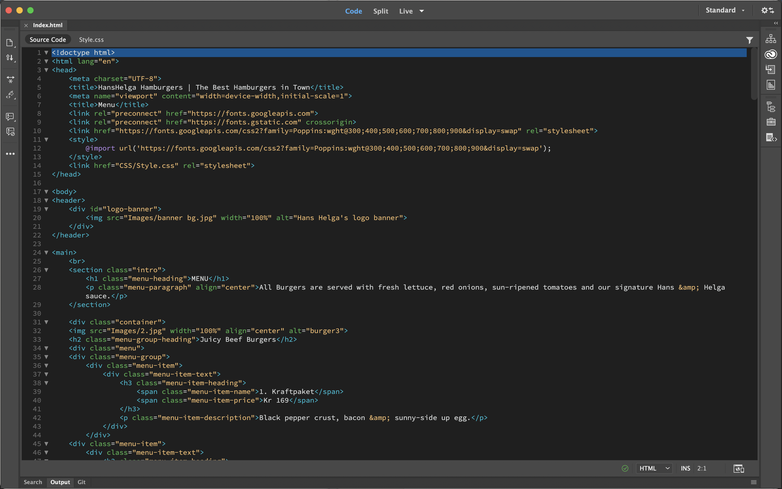
Task: Collapse the body tag on line 17
Action: 46,192
